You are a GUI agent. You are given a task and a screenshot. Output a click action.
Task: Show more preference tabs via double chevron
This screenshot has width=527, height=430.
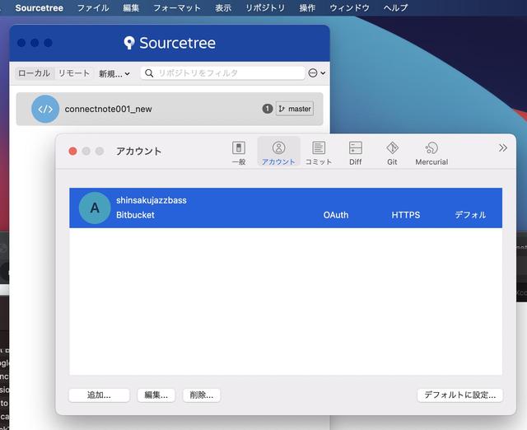[x=503, y=148]
